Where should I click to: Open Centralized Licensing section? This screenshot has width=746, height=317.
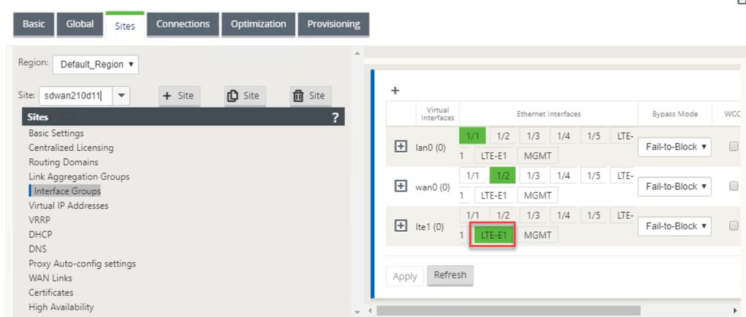coord(71,148)
